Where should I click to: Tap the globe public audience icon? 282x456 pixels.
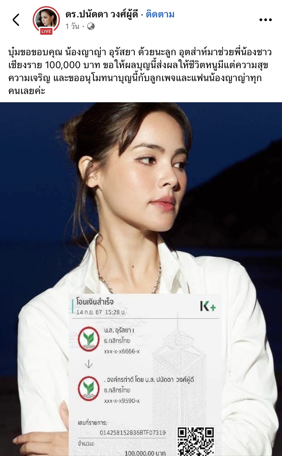point(91,26)
